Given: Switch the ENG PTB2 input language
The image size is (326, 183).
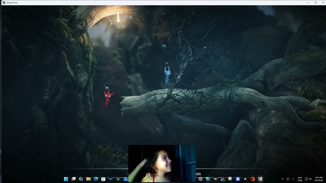Looking at the screenshot, I should pyautogui.click(x=300, y=179).
